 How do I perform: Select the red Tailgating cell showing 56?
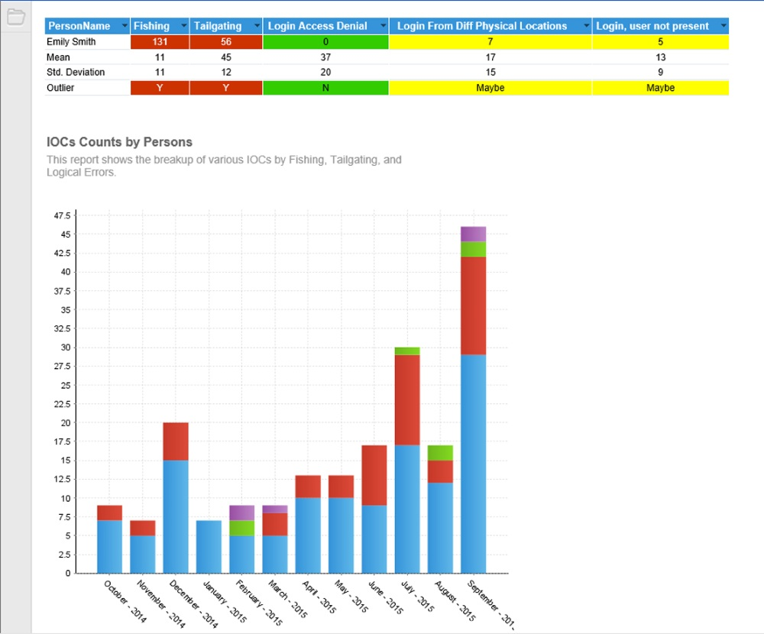(x=225, y=42)
